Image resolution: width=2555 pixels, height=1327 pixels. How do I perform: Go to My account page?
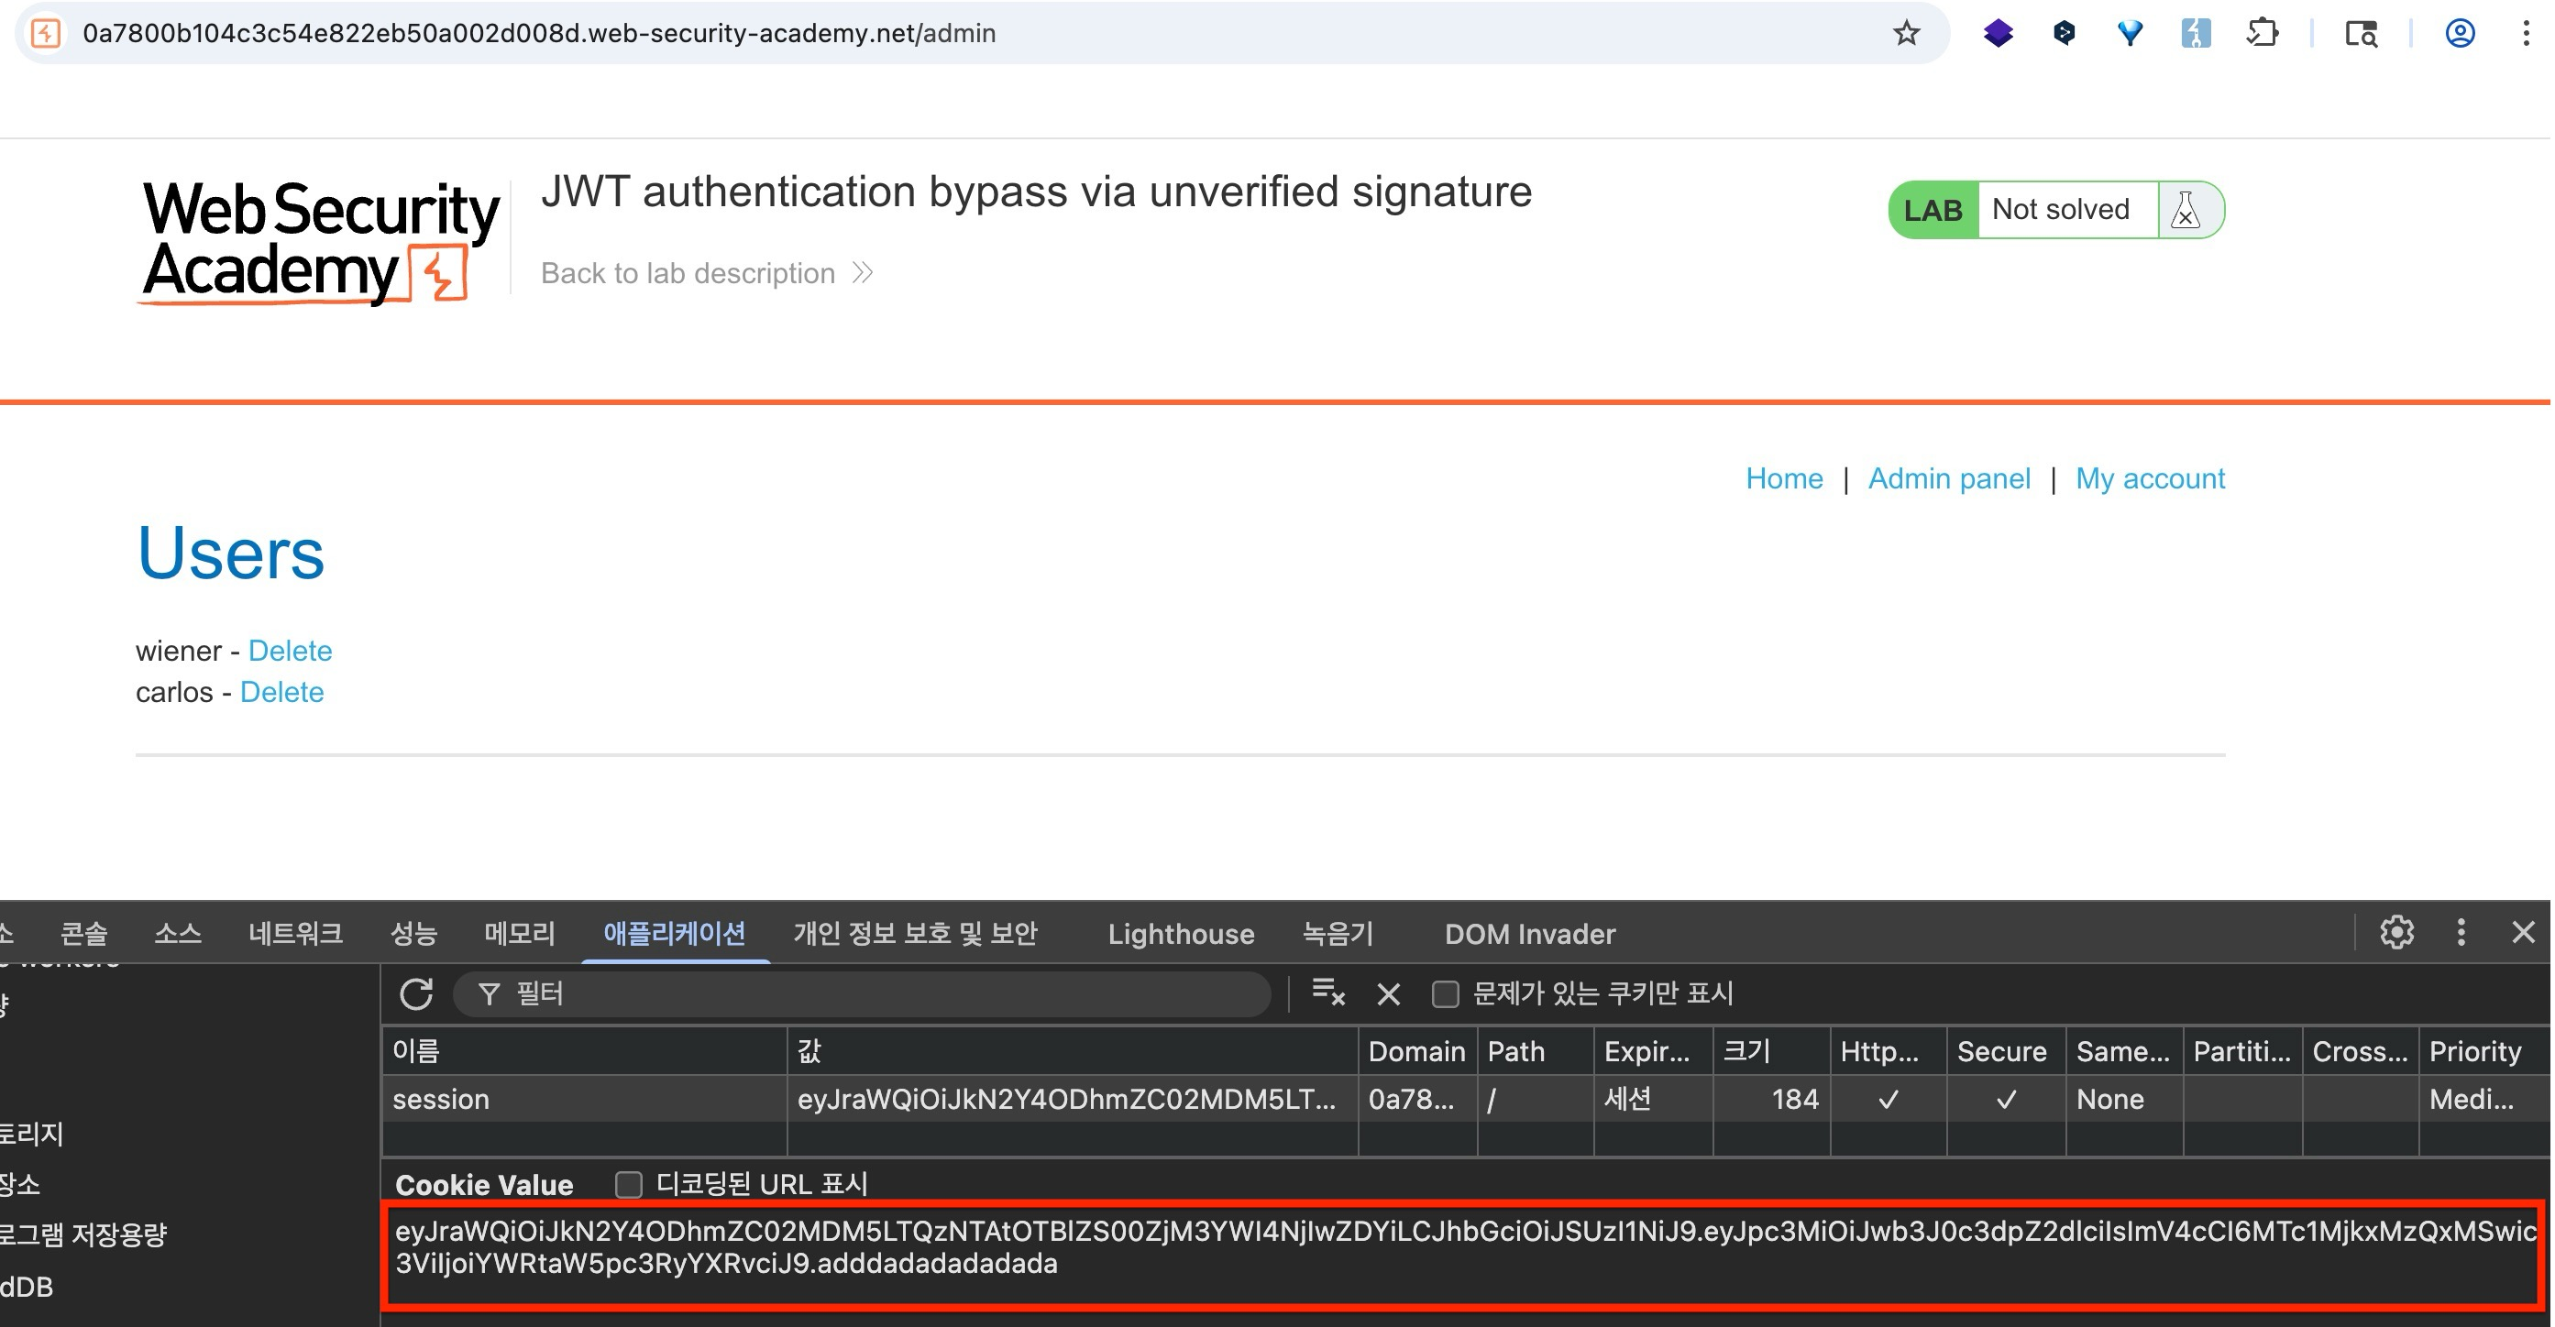point(2149,479)
